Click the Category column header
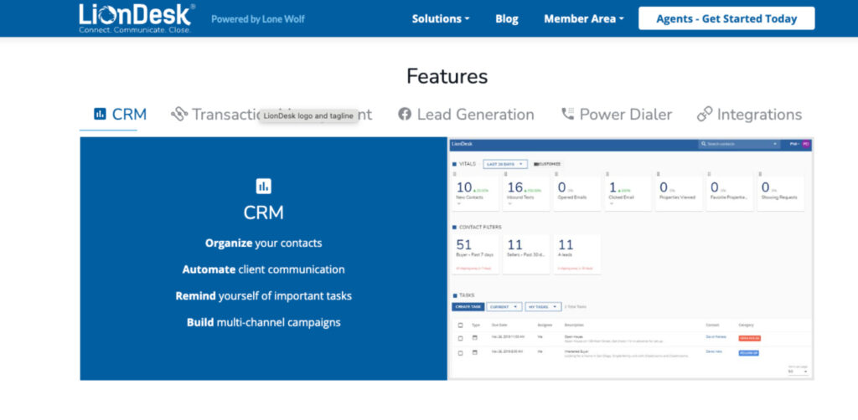 point(746,325)
